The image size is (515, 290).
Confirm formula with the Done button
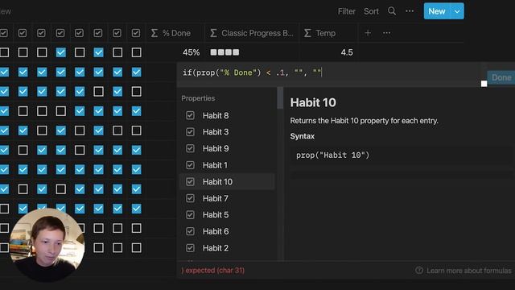coord(501,77)
